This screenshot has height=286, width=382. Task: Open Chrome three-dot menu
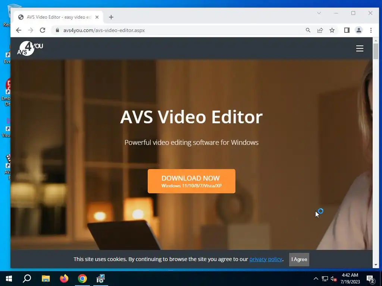pos(371,30)
